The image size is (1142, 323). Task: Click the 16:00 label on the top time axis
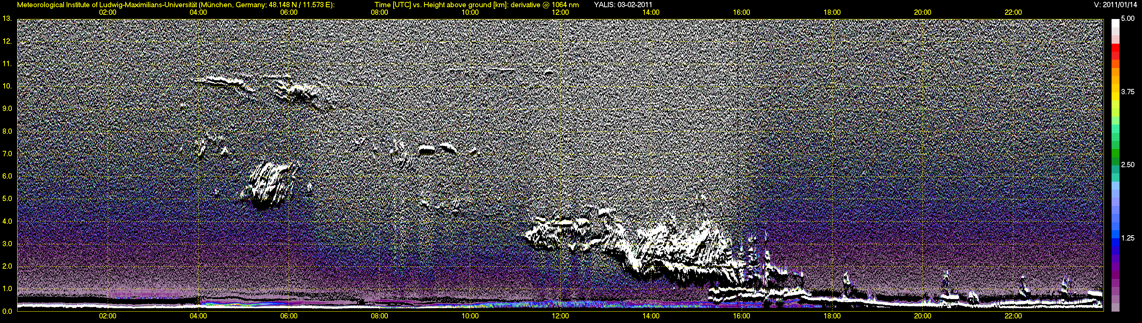click(x=742, y=13)
